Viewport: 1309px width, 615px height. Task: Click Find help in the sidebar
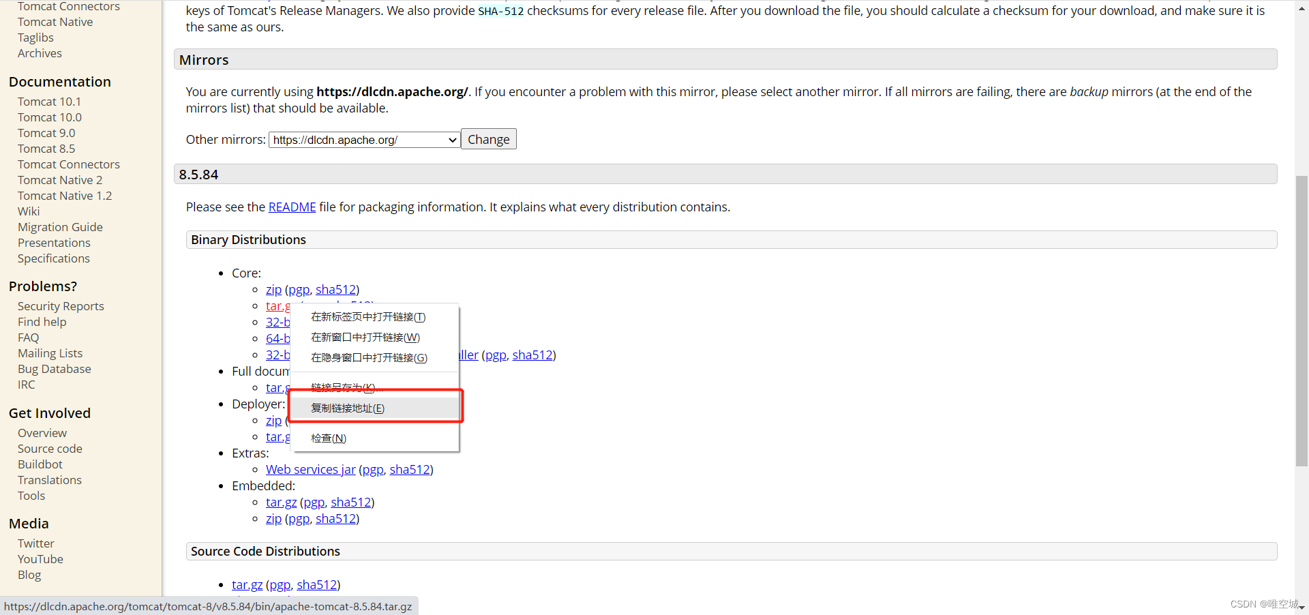42,322
